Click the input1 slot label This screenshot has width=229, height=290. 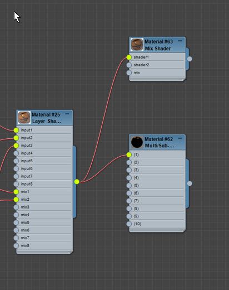(x=27, y=130)
